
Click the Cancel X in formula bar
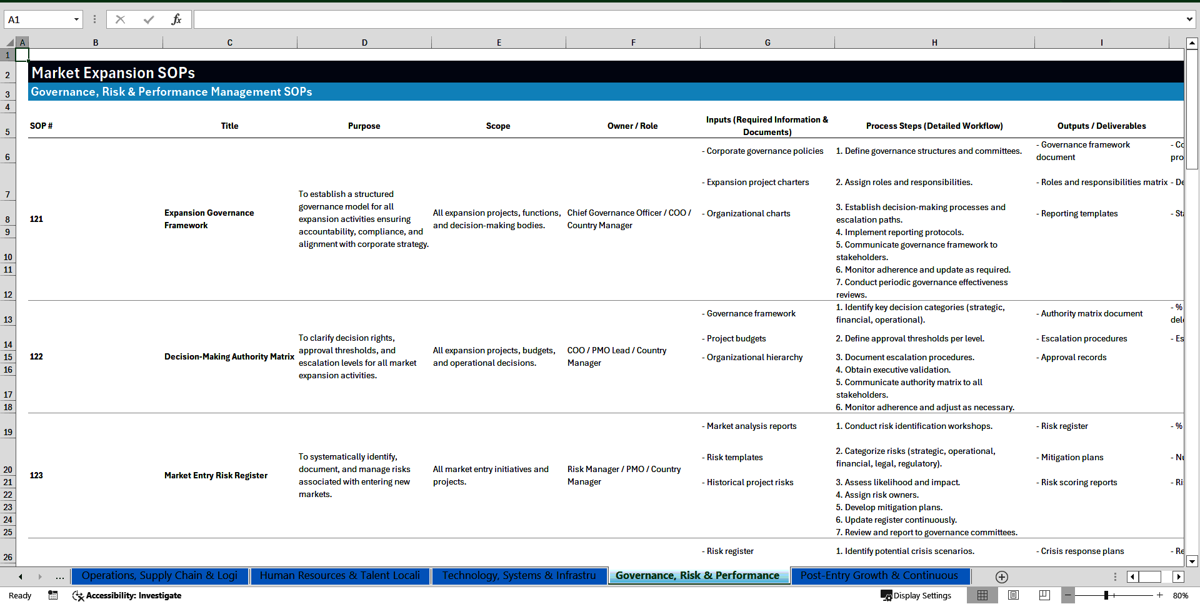point(120,19)
